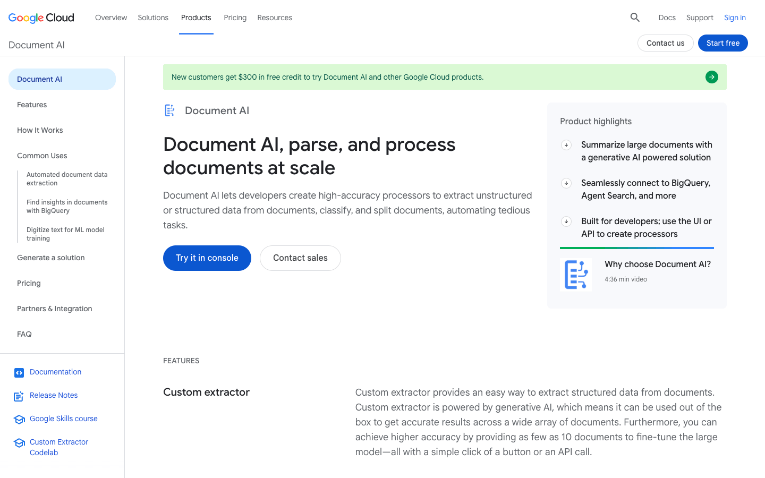
Task: Open the Support link
Action: [x=700, y=18]
